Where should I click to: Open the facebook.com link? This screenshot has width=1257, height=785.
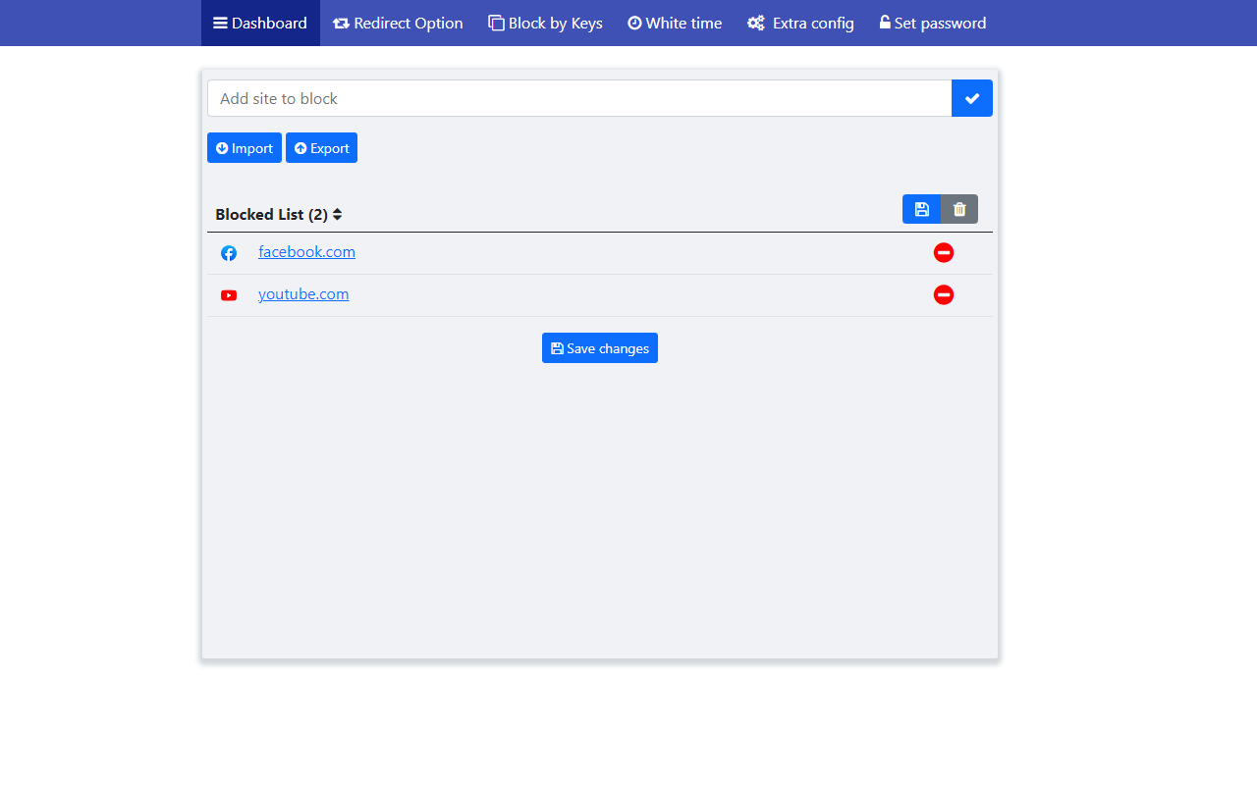coord(306,252)
